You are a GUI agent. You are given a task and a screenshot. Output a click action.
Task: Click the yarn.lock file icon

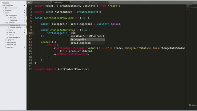tap(6, 47)
